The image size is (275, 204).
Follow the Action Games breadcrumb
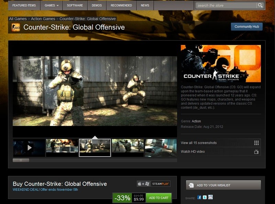tap(43, 19)
